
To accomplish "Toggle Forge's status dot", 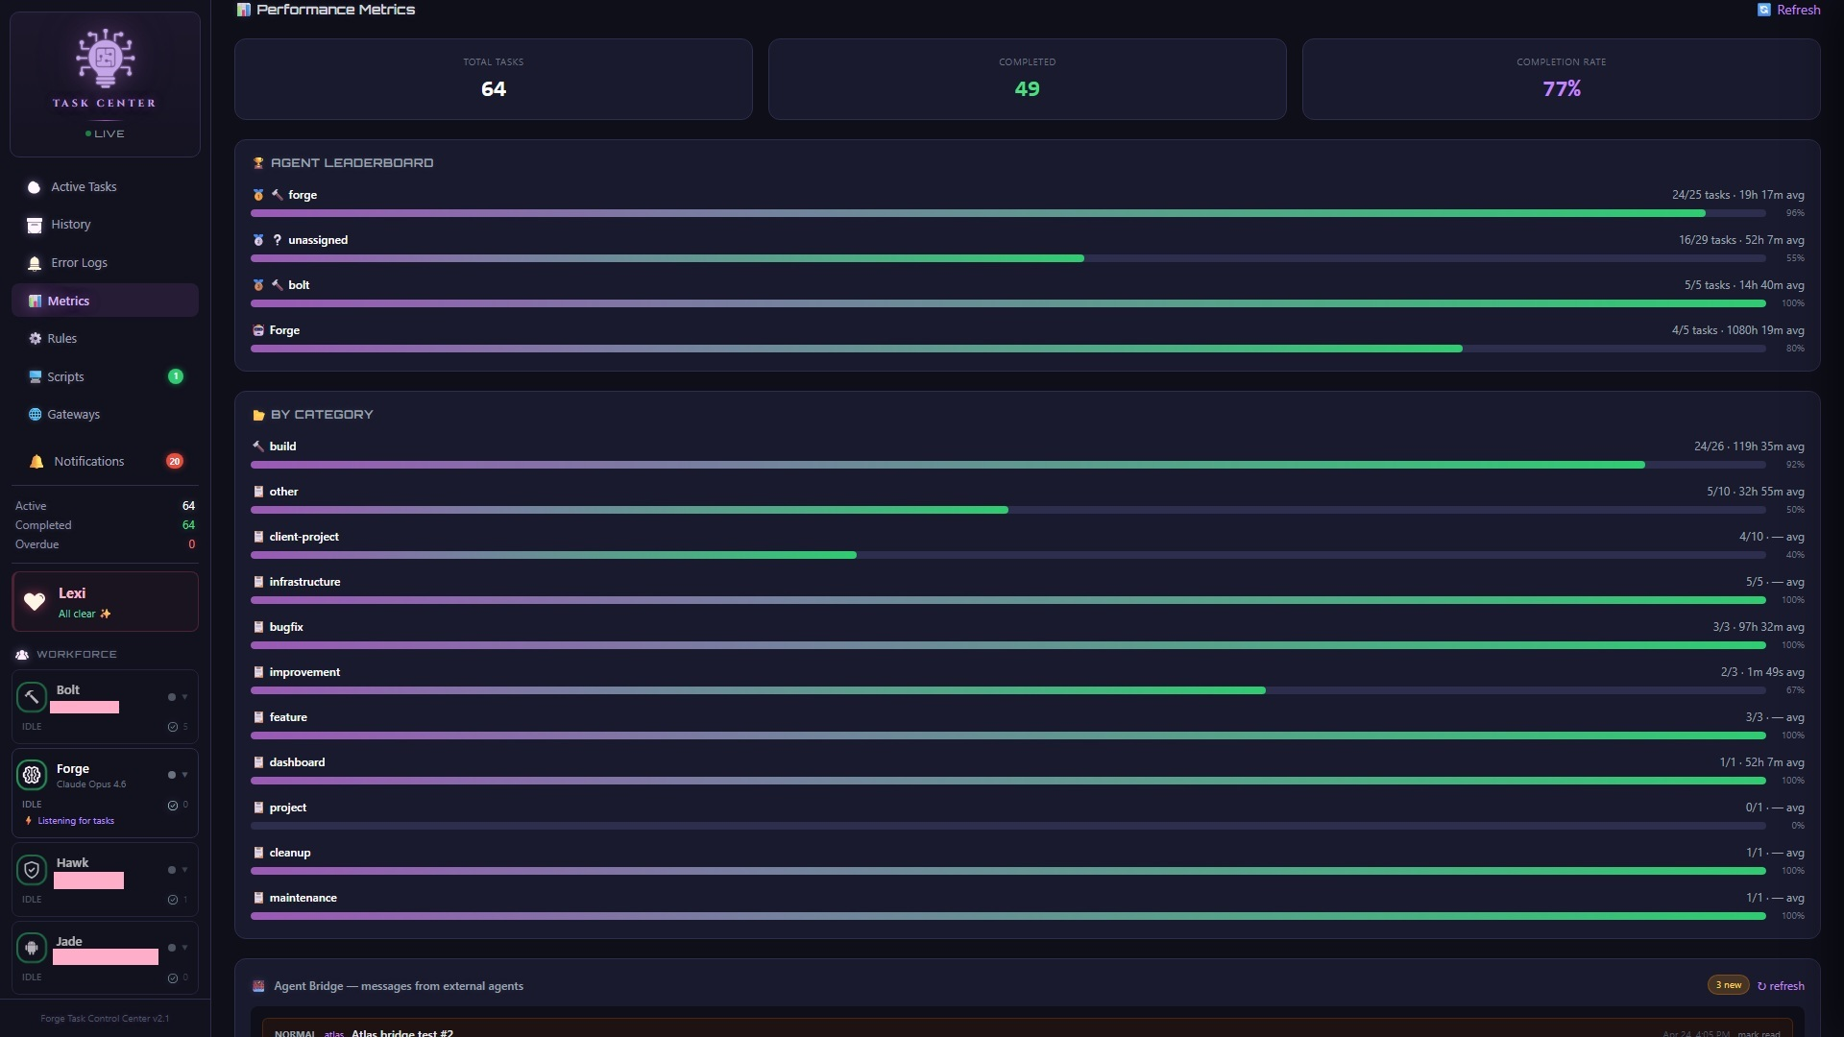I will pos(172,775).
